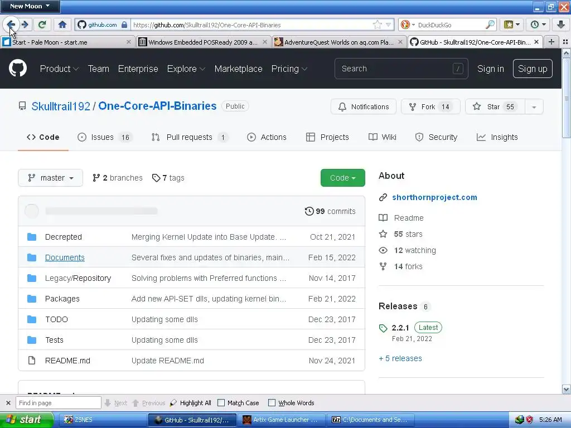Click the tags icon beside 7 tags
Screen dimensions: 571x428
pos(156,178)
